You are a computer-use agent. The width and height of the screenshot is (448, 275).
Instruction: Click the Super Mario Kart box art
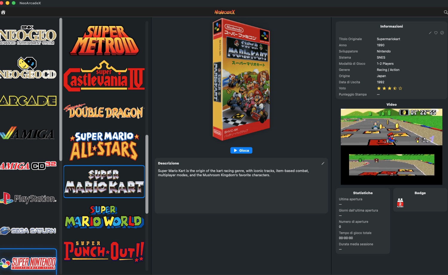click(x=241, y=80)
